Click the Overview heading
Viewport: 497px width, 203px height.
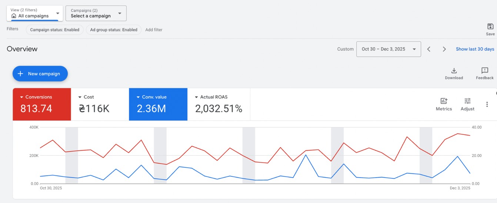click(22, 49)
